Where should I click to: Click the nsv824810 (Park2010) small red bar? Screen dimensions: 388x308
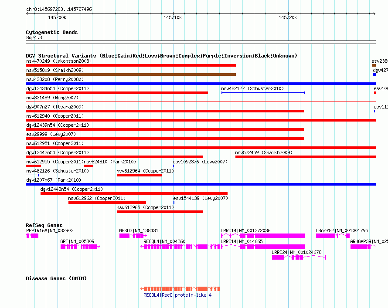pyautogui.click(x=88, y=166)
